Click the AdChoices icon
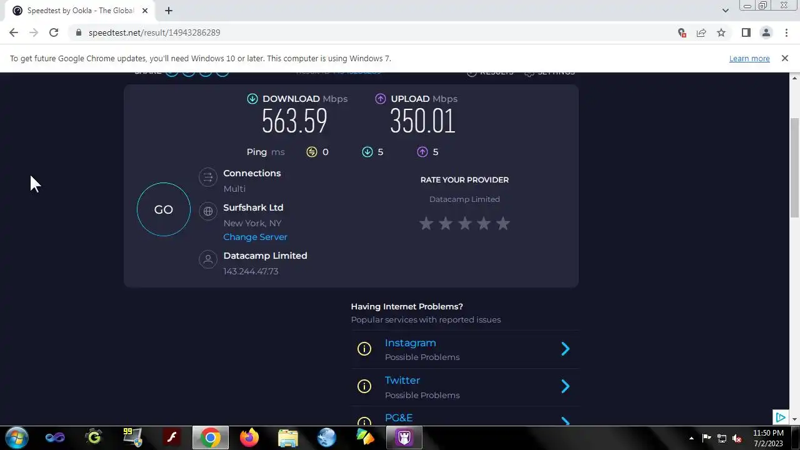 [x=781, y=417]
